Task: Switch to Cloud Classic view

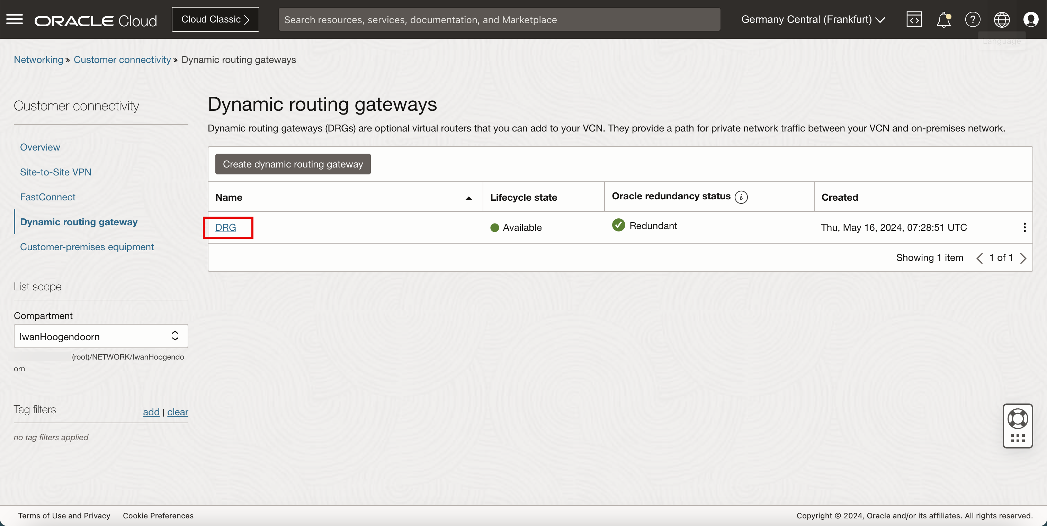Action: (x=215, y=19)
